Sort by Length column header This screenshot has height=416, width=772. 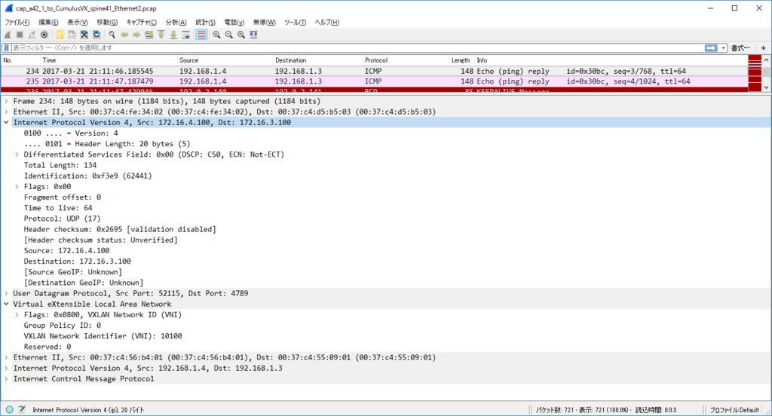coord(461,60)
